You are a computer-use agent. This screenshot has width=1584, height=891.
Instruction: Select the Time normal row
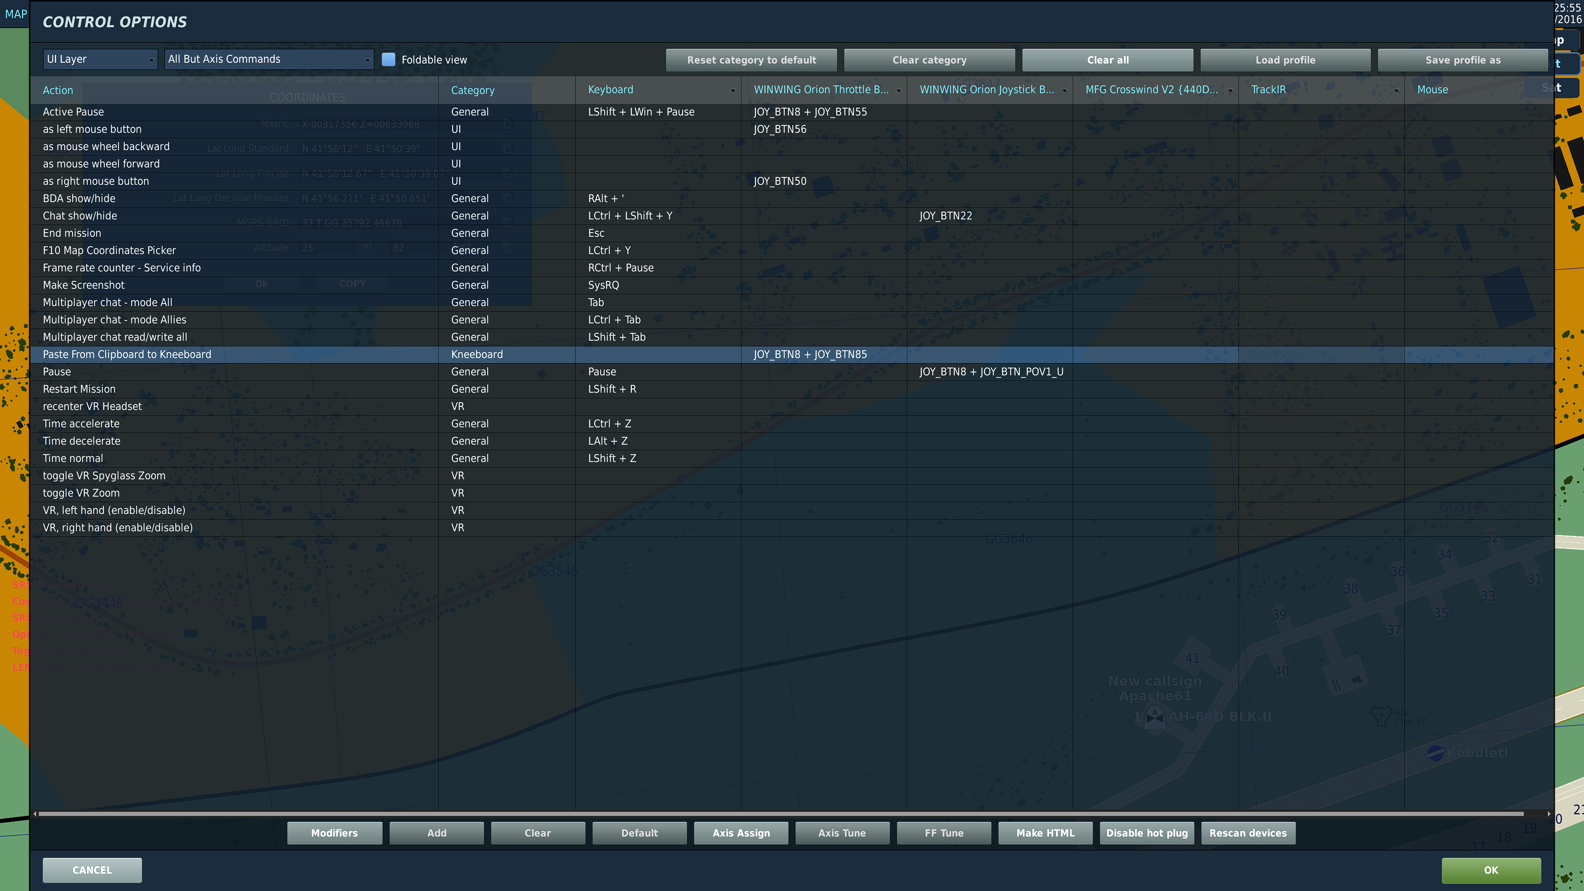point(792,458)
